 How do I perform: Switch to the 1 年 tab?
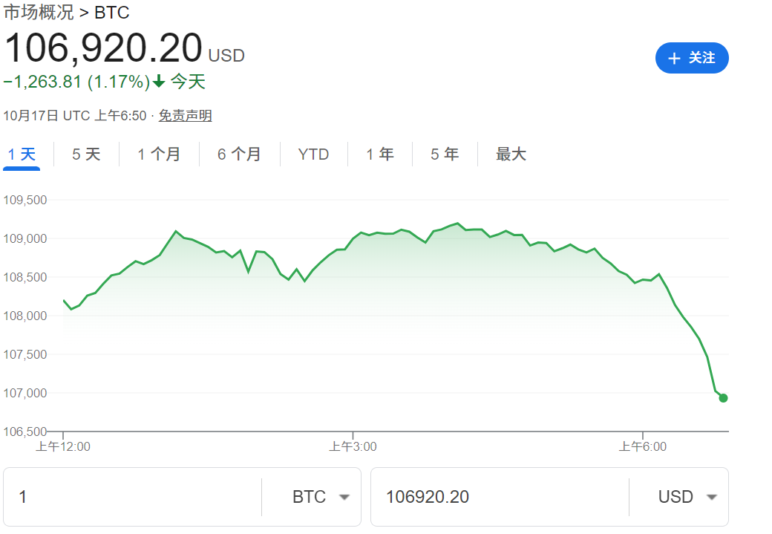click(380, 154)
